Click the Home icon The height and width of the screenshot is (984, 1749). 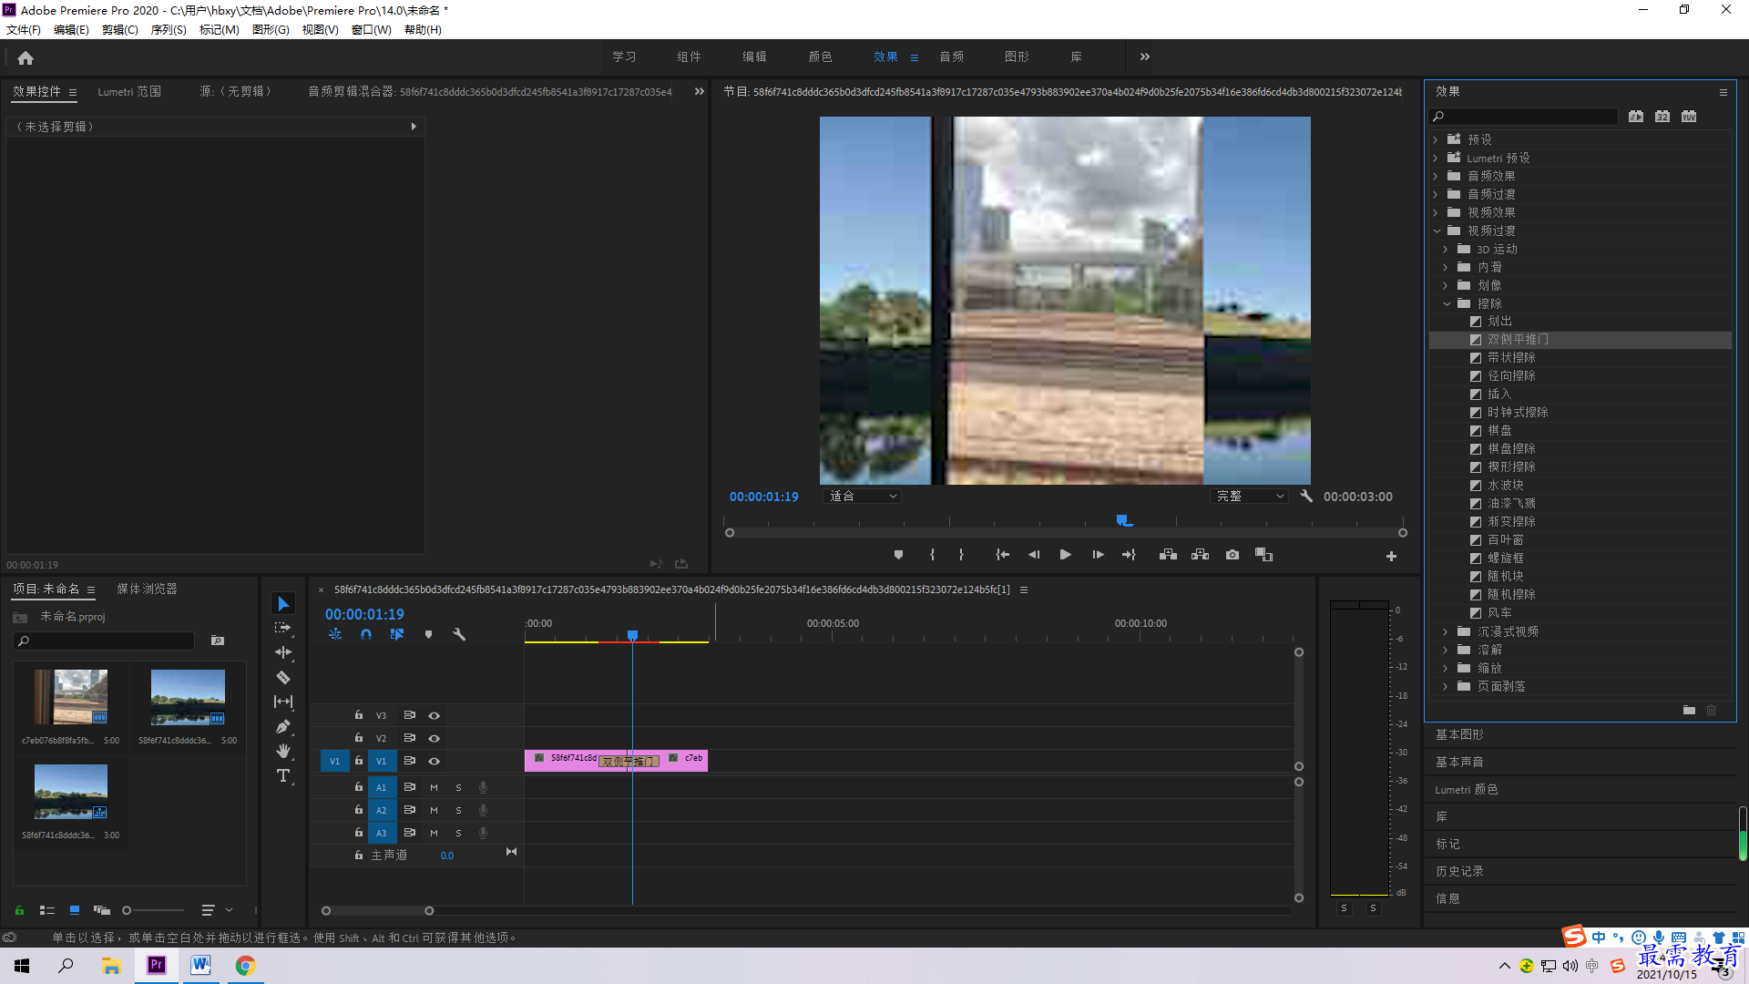click(26, 57)
